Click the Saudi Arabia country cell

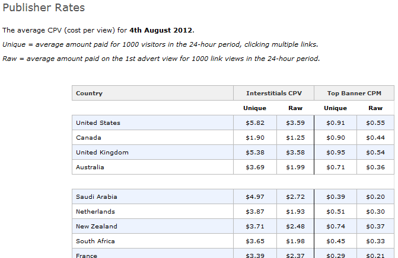[96, 196]
